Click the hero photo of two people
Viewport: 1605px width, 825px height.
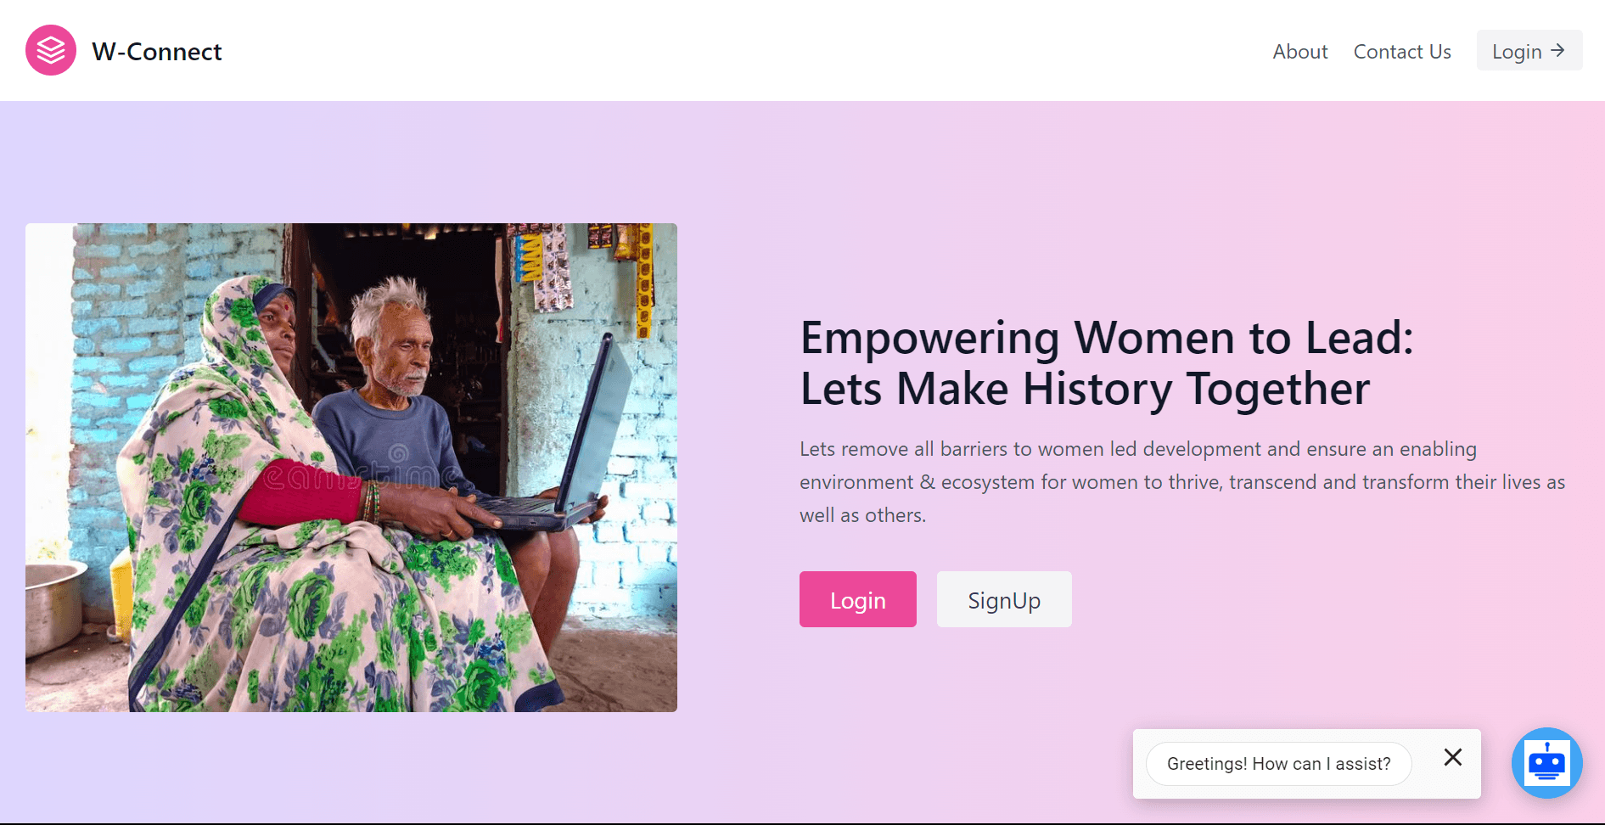coord(351,468)
